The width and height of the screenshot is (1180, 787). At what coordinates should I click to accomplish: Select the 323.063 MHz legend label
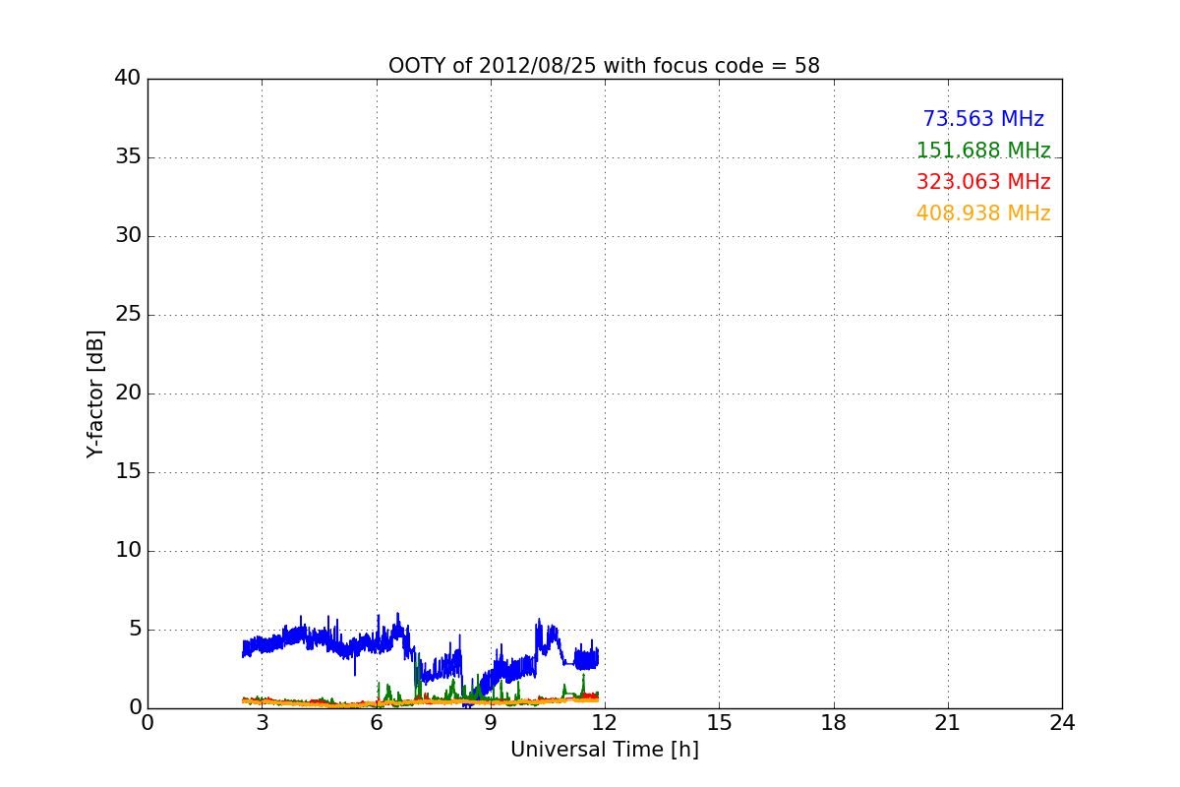983,182
